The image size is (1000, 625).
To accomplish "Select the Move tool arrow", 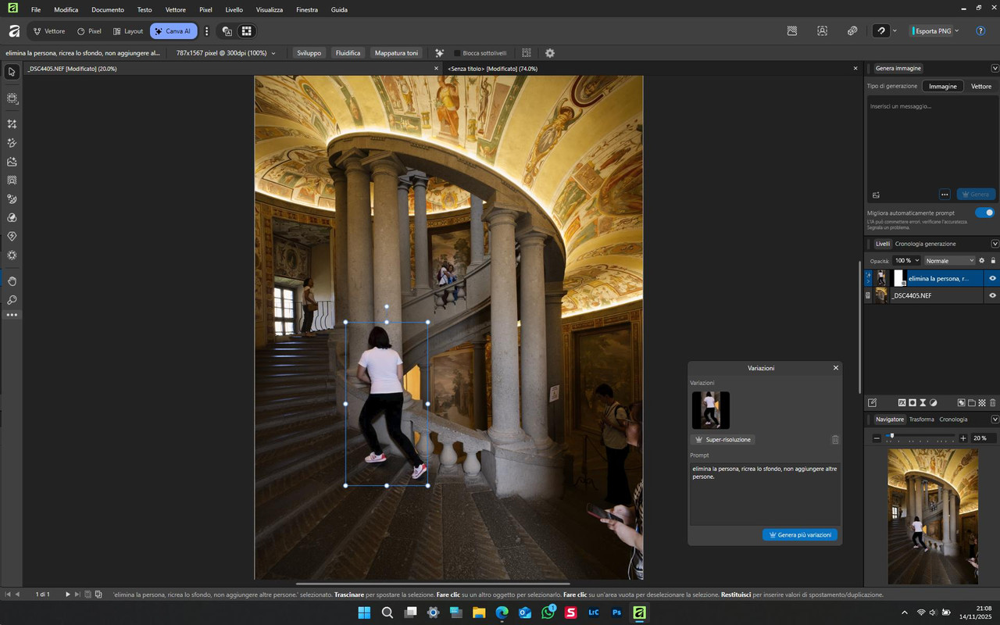I will pos(12,72).
